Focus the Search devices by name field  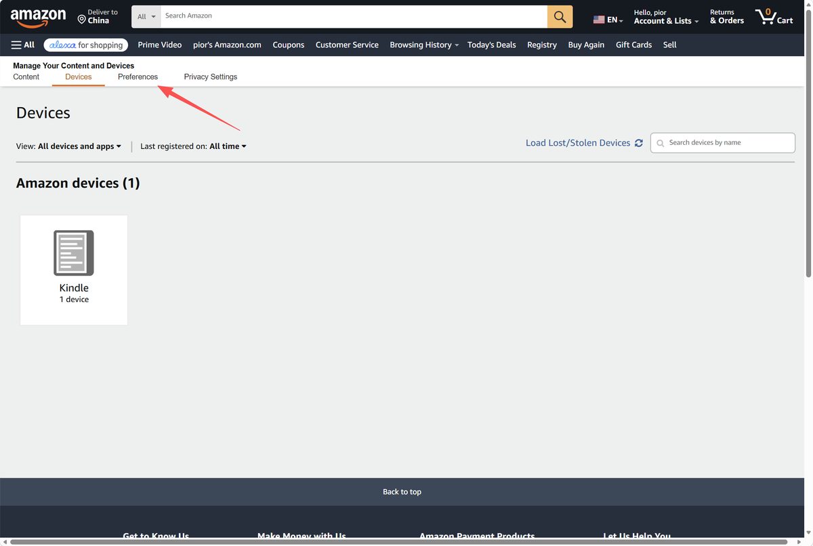tap(723, 143)
